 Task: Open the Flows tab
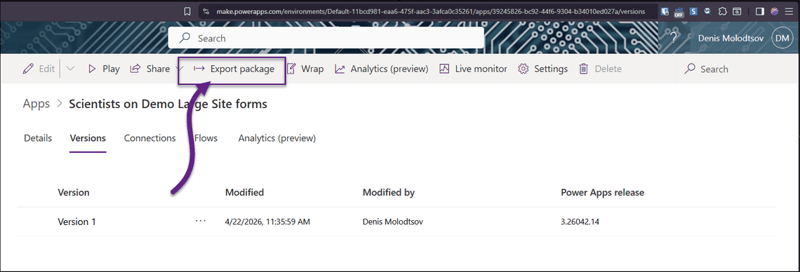(206, 138)
